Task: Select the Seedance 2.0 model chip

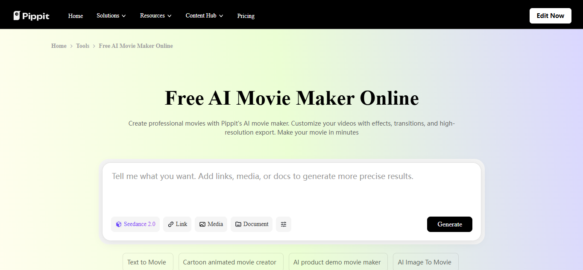Action: (135, 224)
